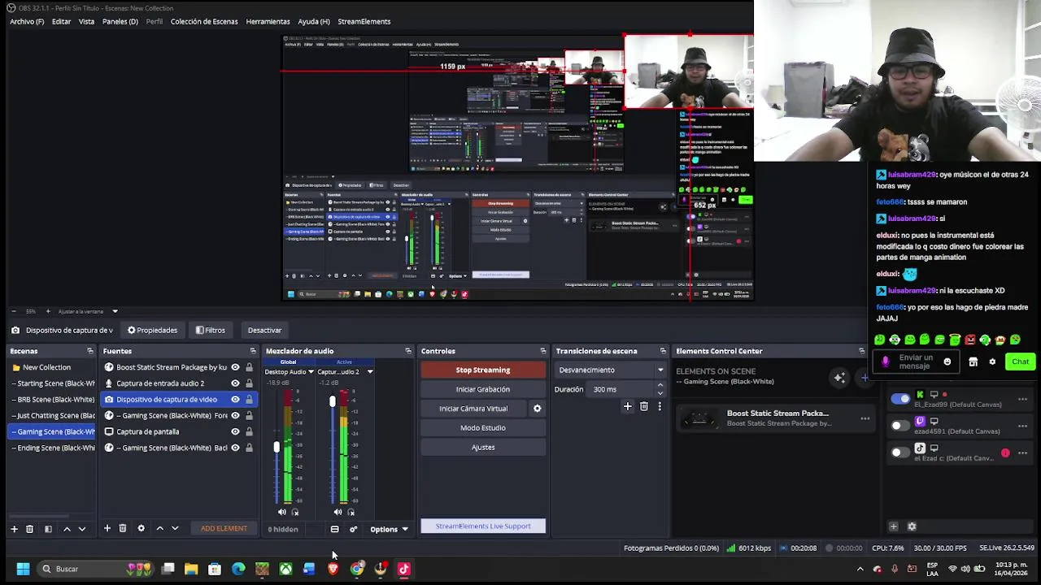Show hidden system tray icons chevron
The width and height of the screenshot is (1041, 585).
click(x=860, y=569)
